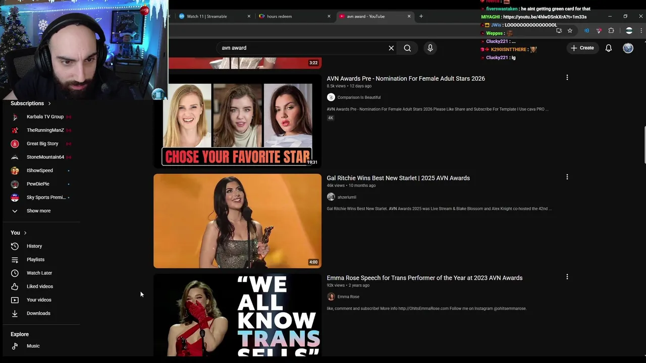Screen dimensions: 646x363
Task: Start voice search with the microphone icon
Action: click(430, 48)
